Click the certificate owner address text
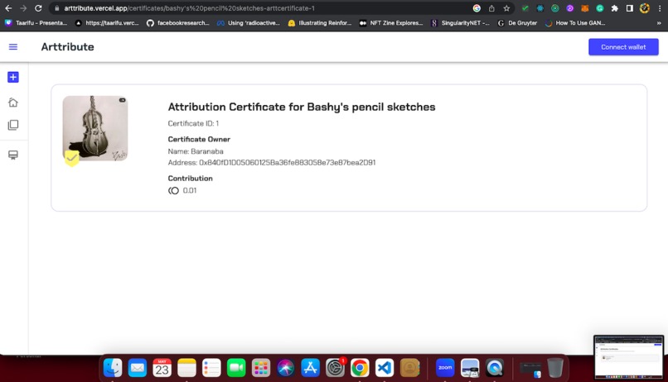 (272, 162)
